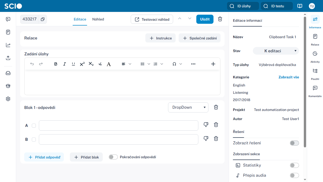Screen dimensions: 323x182
Task: Click the SCIO logo
Action: pyautogui.click(x=13, y=6)
